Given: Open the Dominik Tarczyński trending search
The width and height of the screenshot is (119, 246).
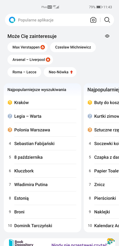Looking at the screenshot, I should click(x=42, y=226).
